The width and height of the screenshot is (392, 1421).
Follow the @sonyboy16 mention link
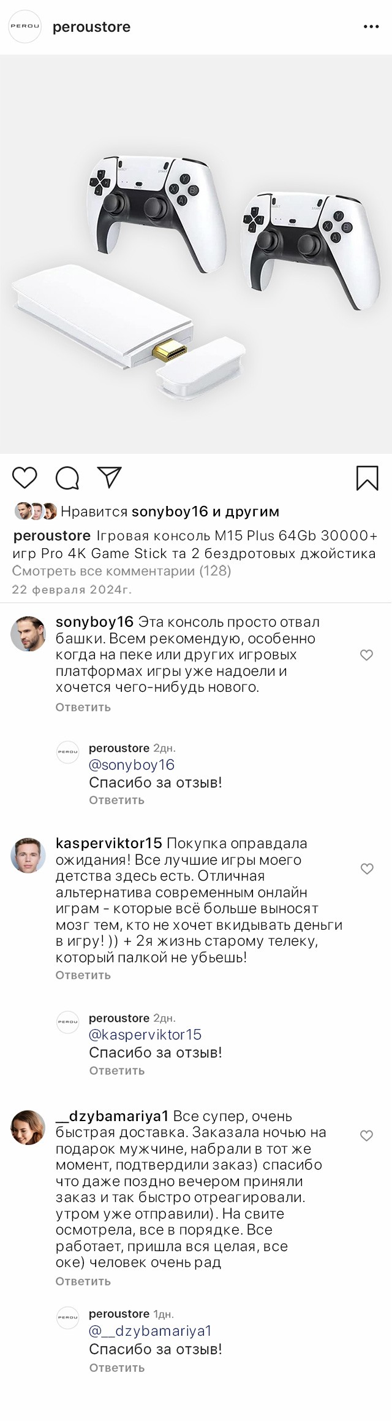132,765
